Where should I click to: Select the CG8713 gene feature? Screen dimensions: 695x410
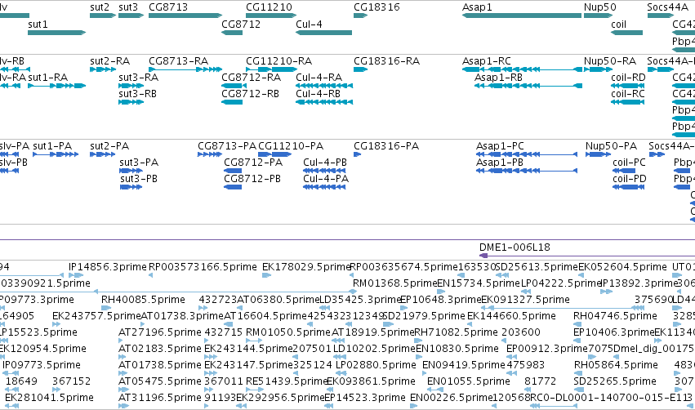[185, 16]
